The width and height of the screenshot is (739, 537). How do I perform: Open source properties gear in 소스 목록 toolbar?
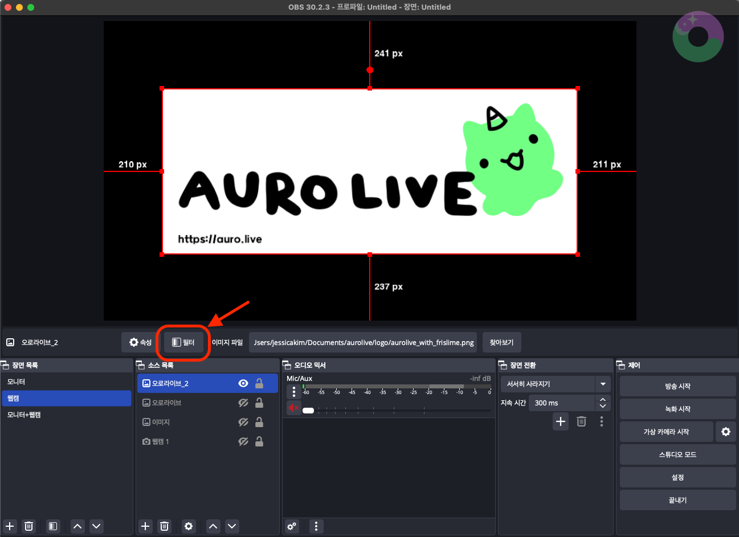click(189, 526)
